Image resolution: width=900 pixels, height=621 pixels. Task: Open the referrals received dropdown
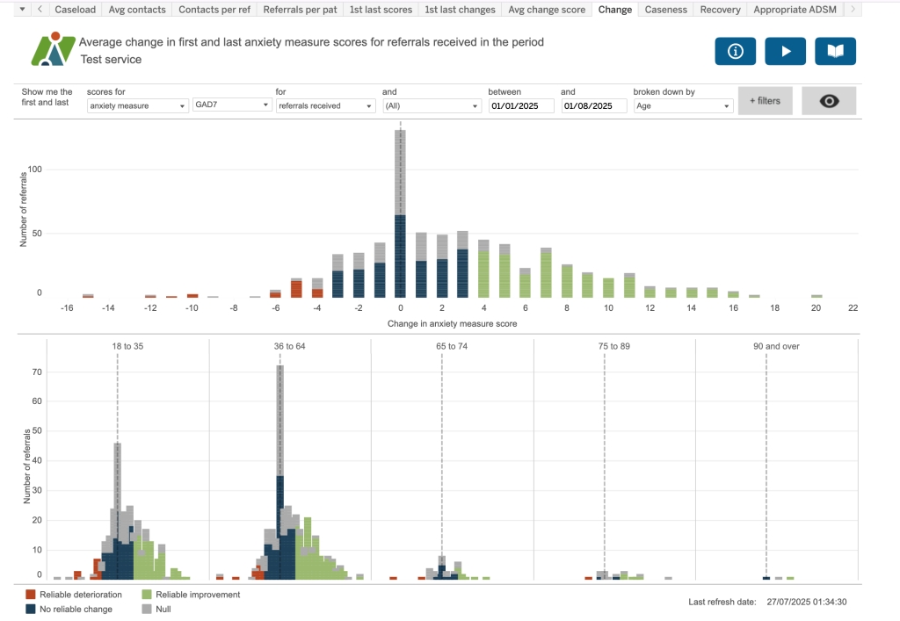click(x=325, y=105)
